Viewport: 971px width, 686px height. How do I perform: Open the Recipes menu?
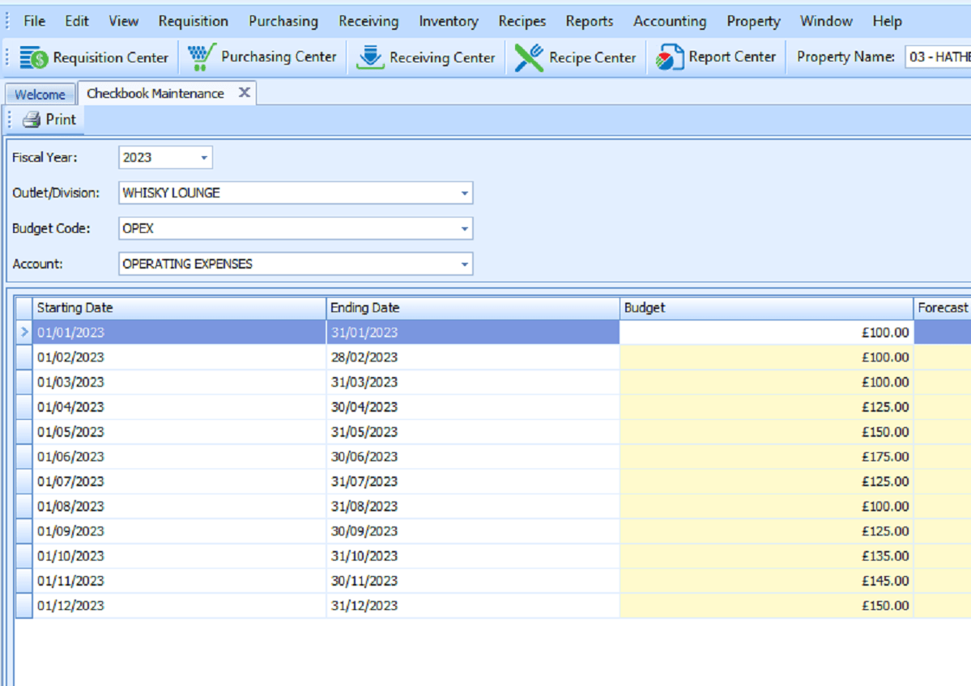coord(522,21)
